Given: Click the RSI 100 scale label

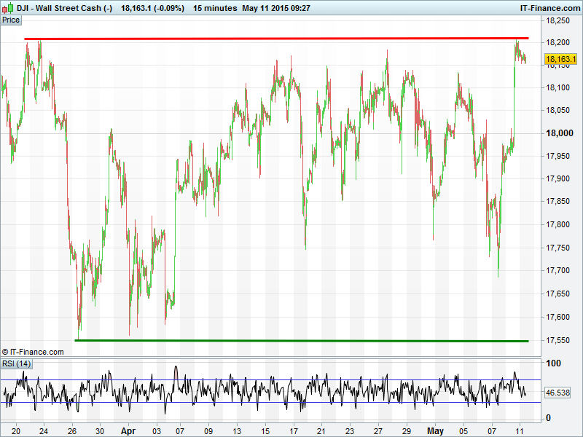Looking at the screenshot, I should tap(553, 363).
